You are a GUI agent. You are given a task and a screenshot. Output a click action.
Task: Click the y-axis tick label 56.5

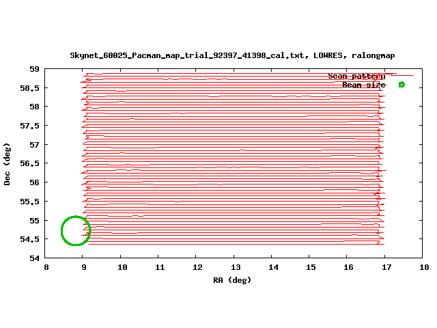[x=30, y=163]
